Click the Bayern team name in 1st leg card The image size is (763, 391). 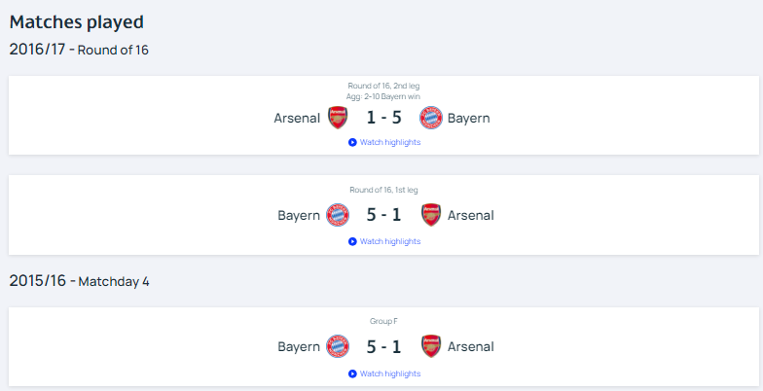coord(299,216)
